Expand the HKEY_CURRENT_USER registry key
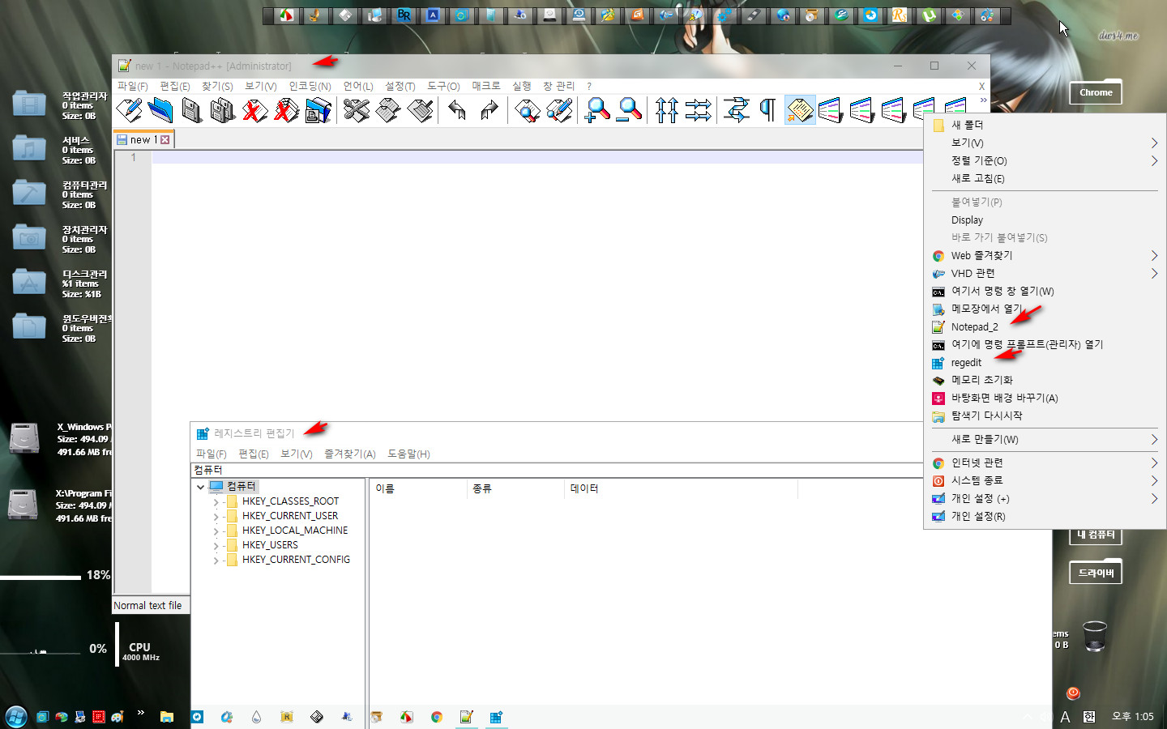Screen dimensions: 1167x729 pyautogui.click(x=216, y=517)
